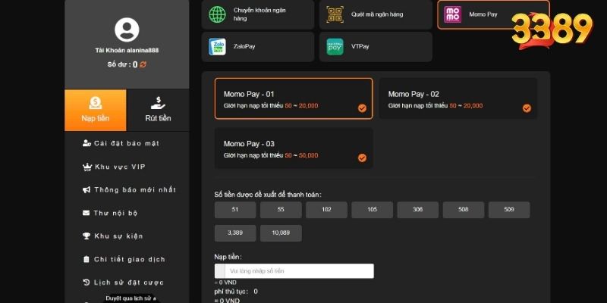Click the checkmark on Momo Pay - 02

coord(527,108)
